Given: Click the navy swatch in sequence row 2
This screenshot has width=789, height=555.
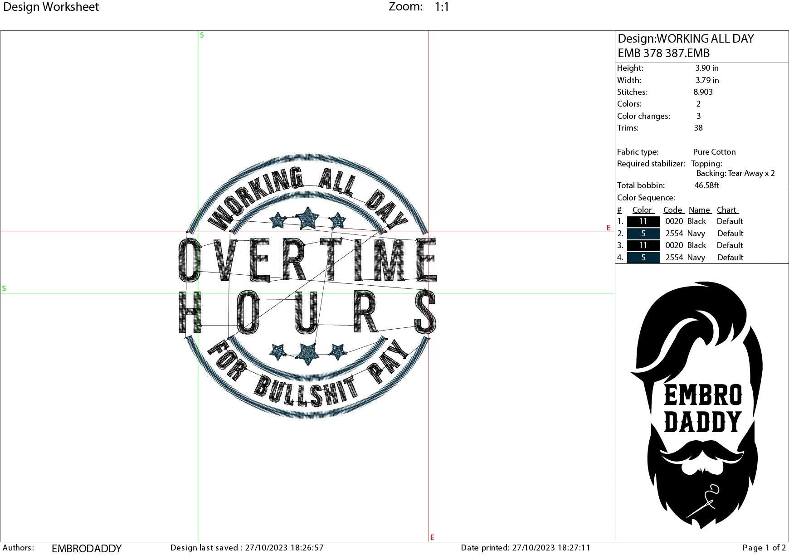Looking at the screenshot, I should (x=643, y=234).
